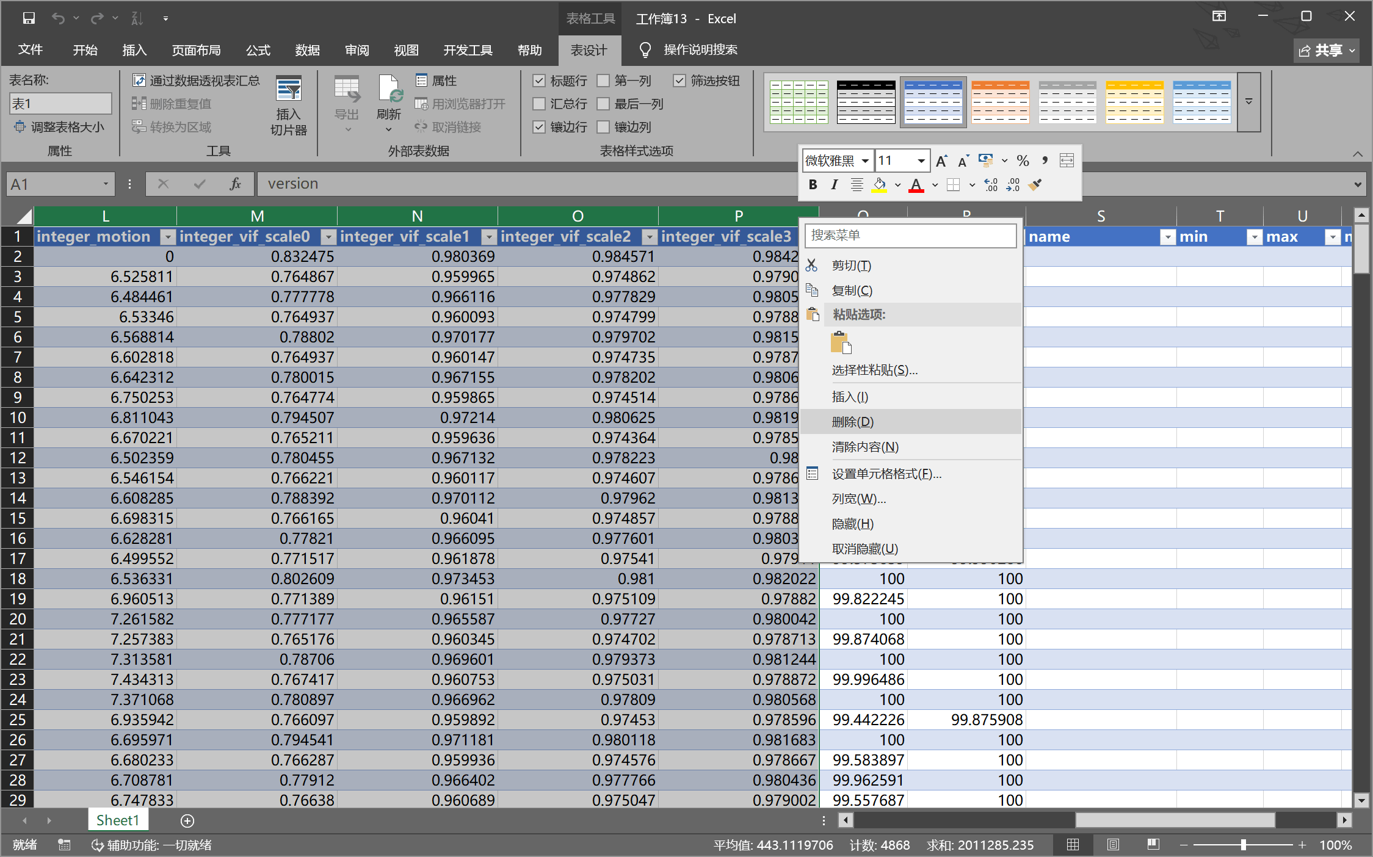This screenshot has height=857, width=1373.
Task: Choose Cut (剪切) from context menu
Action: (x=911, y=266)
